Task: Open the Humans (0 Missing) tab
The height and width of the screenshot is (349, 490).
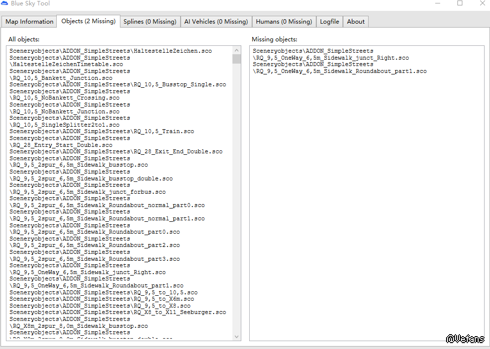Action: 284,22
